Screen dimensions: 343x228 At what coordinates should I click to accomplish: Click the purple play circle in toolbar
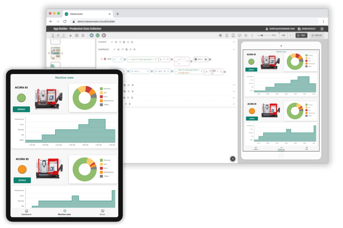coord(104,35)
